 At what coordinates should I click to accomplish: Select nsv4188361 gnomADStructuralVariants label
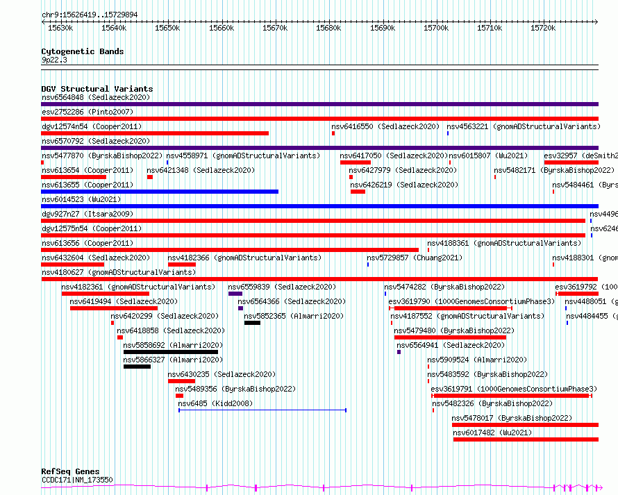click(504, 243)
